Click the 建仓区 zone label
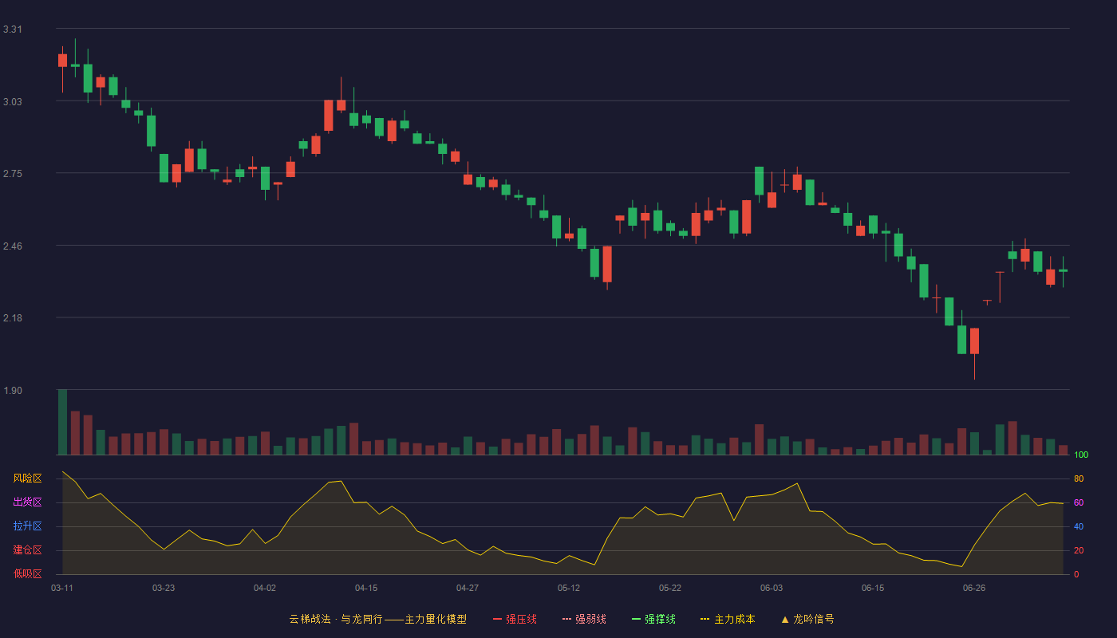The height and width of the screenshot is (638, 1117). point(27,550)
